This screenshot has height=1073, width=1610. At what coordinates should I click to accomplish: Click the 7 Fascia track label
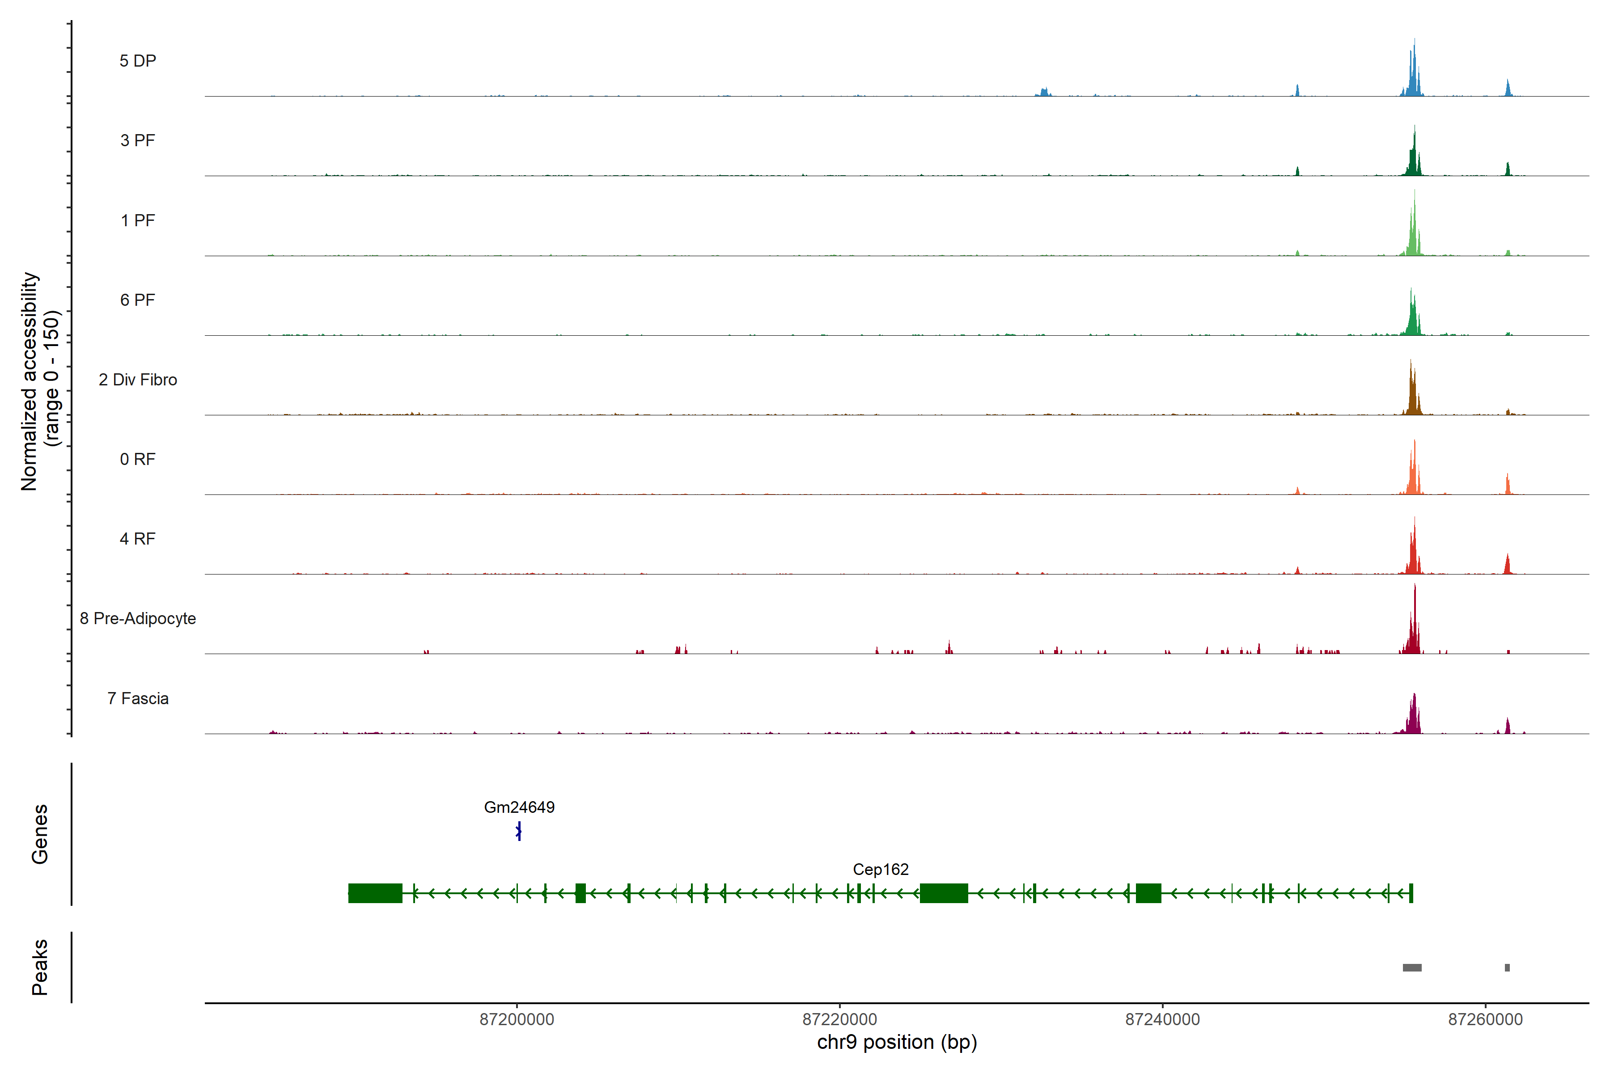pyautogui.click(x=138, y=699)
